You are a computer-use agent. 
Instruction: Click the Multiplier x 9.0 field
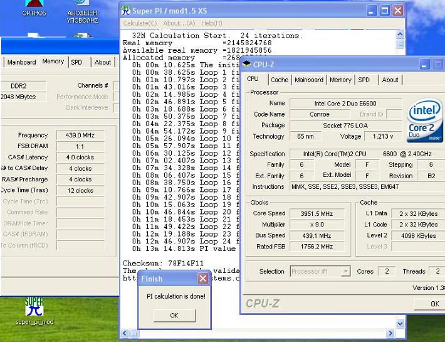click(x=317, y=225)
